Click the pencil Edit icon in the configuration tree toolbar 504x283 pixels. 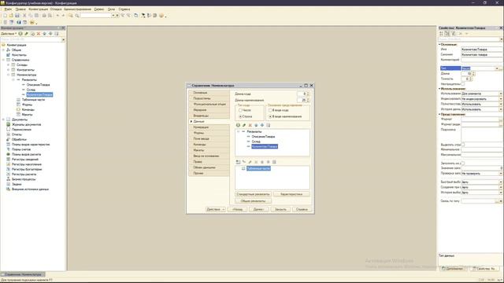26,34
